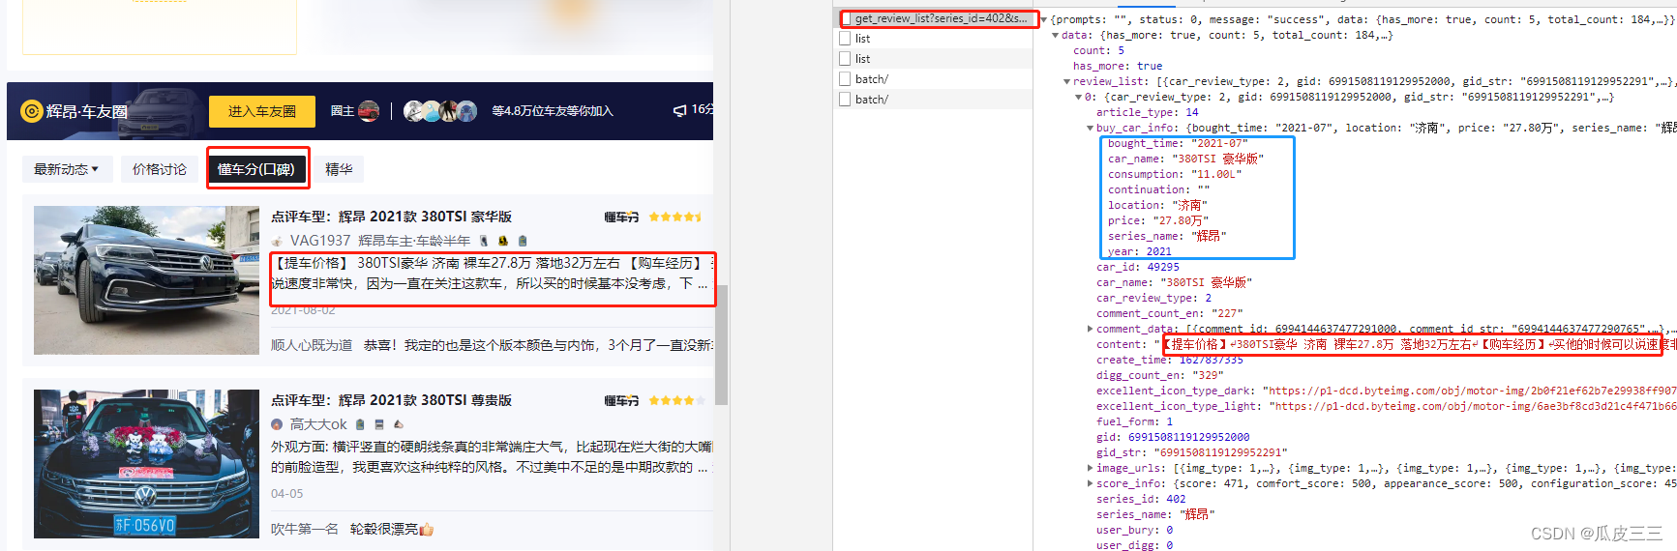The image size is (1677, 551).
Task: Click JSON row series_id: 402
Action: click(1141, 499)
